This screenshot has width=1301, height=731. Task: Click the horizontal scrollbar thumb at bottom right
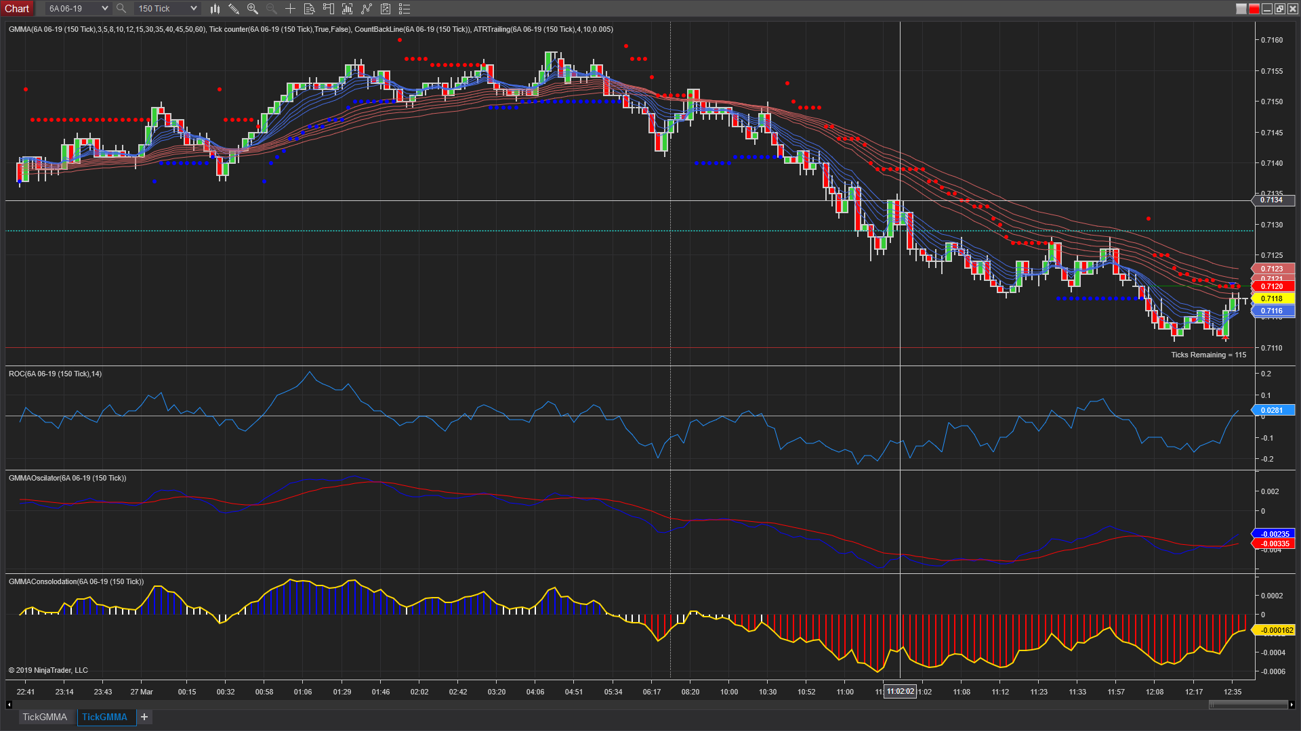[x=1247, y=705]
